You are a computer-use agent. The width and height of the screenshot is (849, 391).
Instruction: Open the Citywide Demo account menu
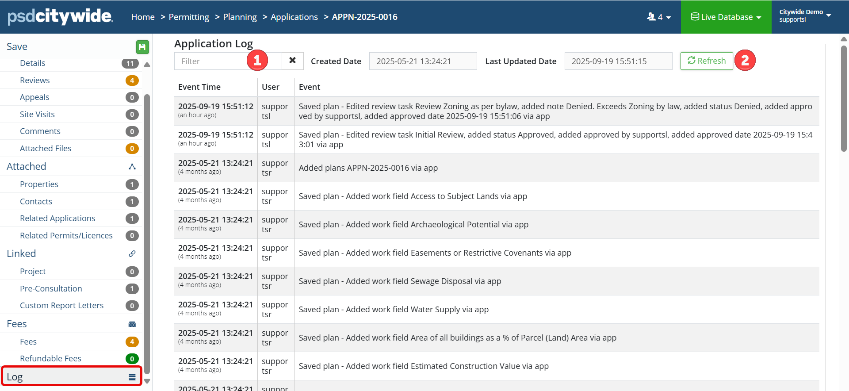pos(805,16)
